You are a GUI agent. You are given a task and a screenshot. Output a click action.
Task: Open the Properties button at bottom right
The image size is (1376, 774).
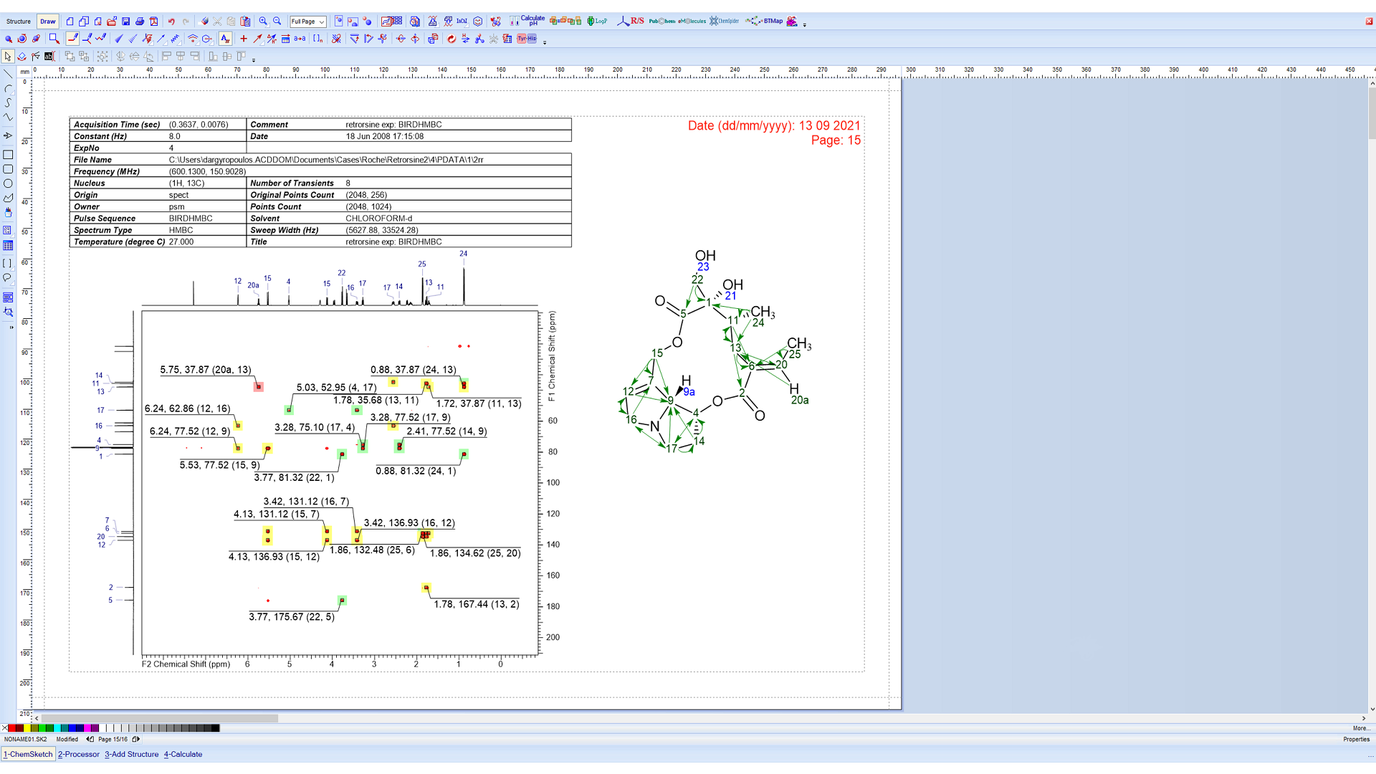[1355, 739]
